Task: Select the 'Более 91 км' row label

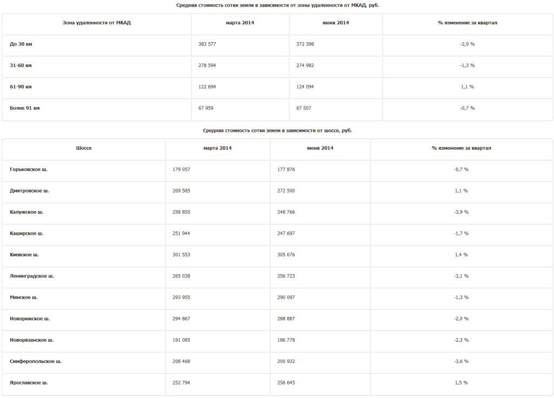Action: point(25,108)
